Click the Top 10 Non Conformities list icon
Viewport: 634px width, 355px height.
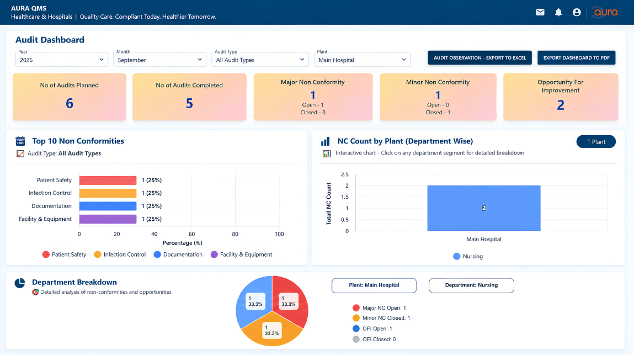tap(20, 141)
